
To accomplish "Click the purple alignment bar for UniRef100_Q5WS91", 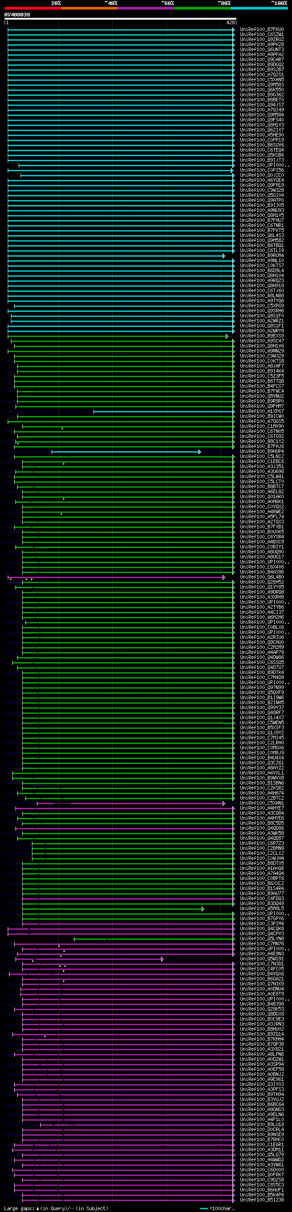I will coord(89,959).
